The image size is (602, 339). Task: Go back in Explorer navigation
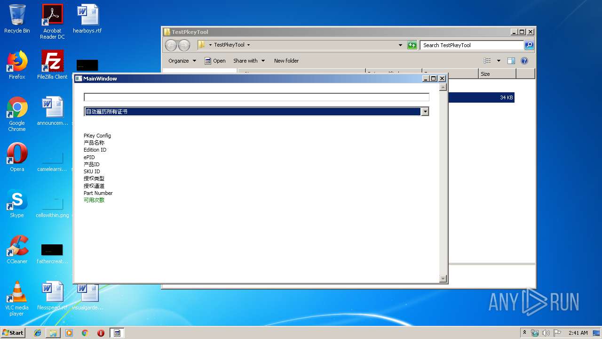(171, 45)
